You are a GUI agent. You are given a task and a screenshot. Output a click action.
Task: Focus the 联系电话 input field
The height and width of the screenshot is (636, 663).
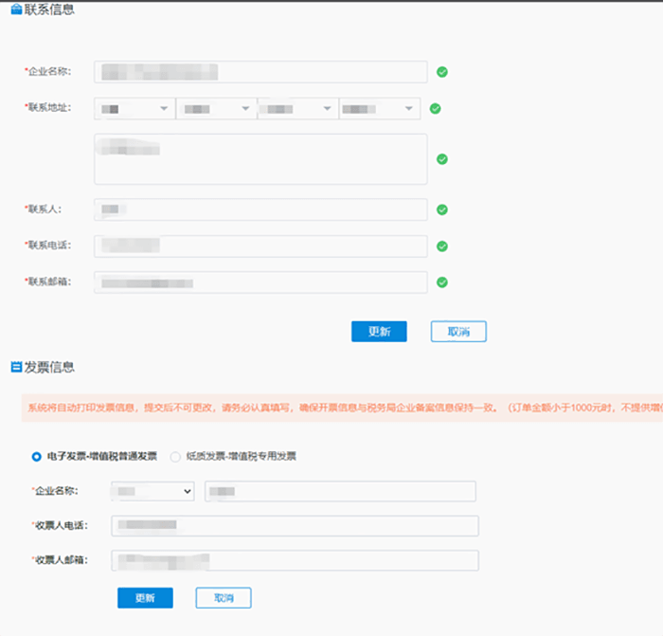(260, 246)
